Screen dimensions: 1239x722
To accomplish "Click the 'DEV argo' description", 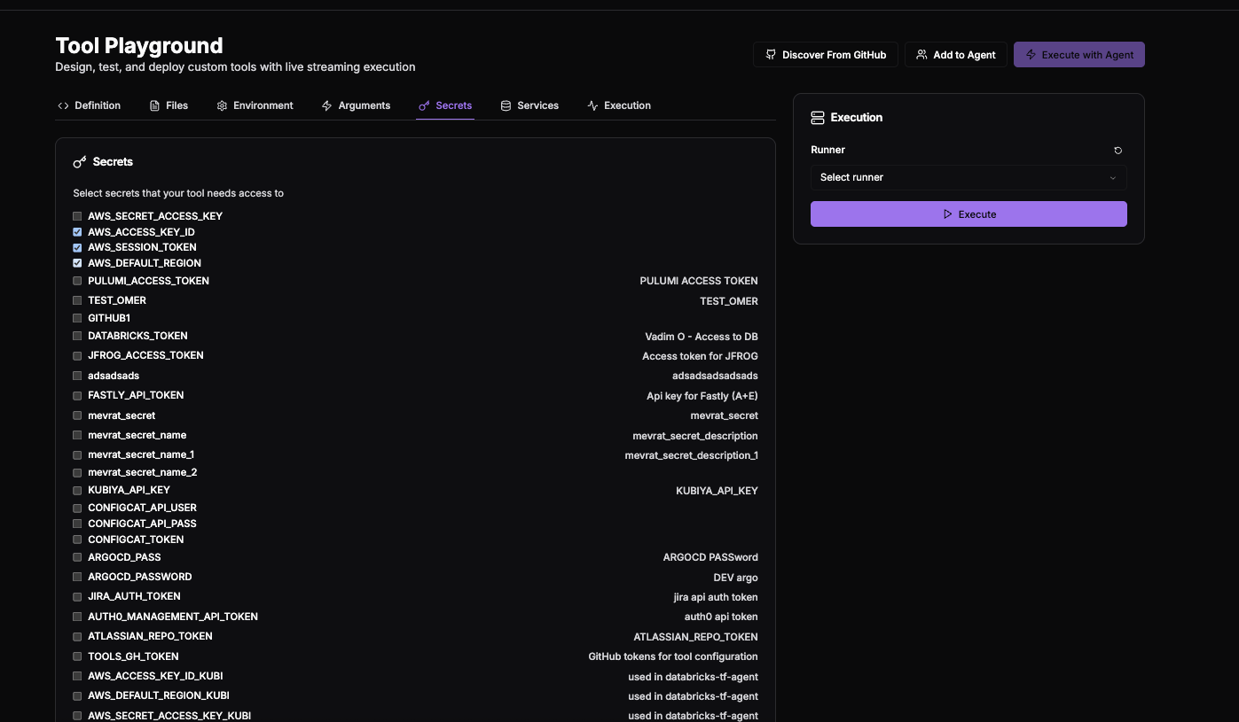I will [736, 578].
